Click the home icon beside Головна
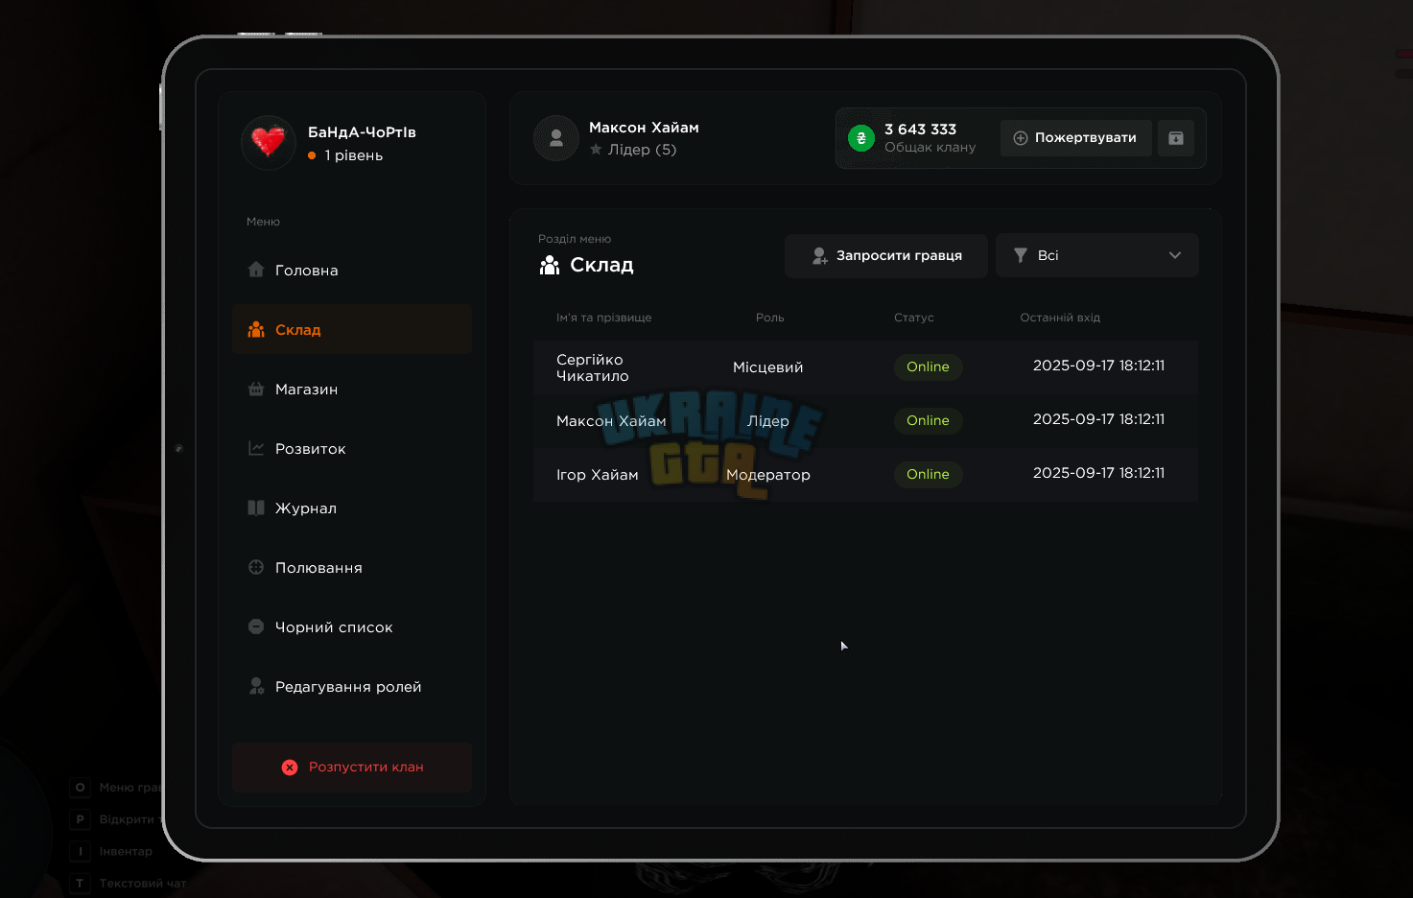1413x898 pixels. [x=256, y=270]
